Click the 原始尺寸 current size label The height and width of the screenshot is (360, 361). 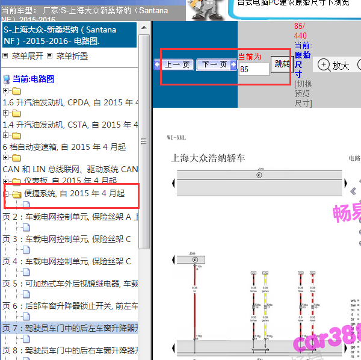[x=303, y=65]
